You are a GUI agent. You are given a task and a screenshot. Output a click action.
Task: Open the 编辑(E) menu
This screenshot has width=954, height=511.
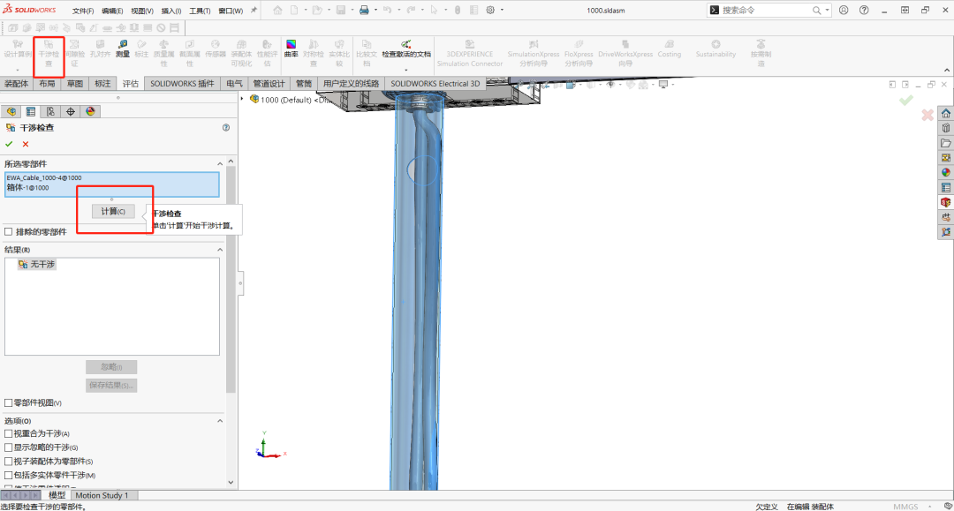112,11
